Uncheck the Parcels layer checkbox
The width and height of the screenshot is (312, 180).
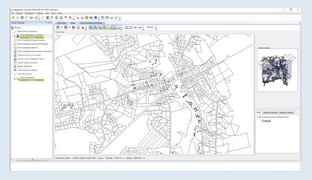[263, 121]
